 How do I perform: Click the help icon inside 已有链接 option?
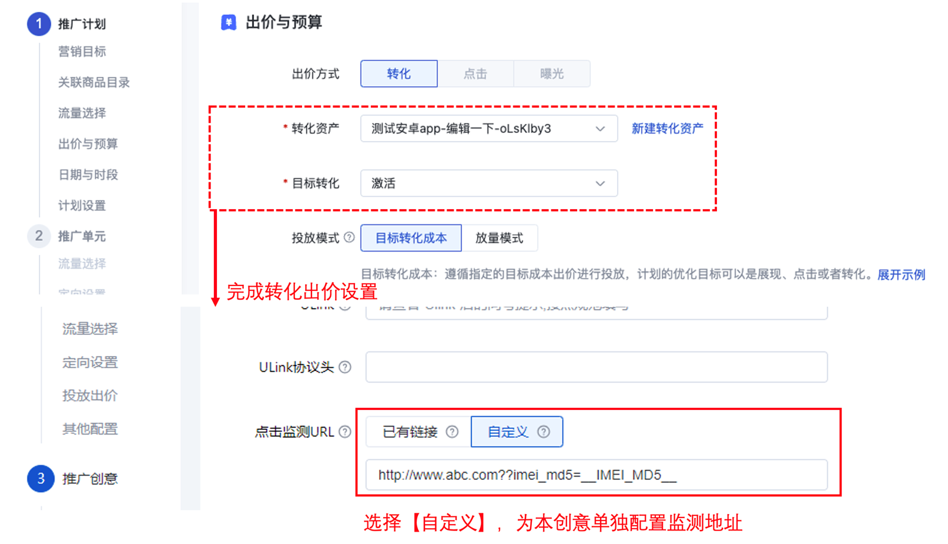[x=452, y=432]
